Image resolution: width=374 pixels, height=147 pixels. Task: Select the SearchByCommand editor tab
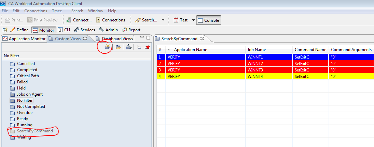click(179, 39)
